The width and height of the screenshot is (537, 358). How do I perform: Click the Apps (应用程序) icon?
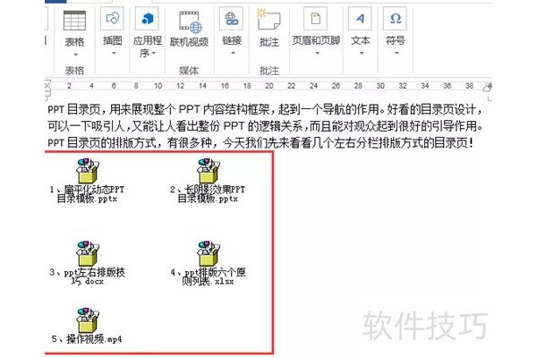coord(148,18)
